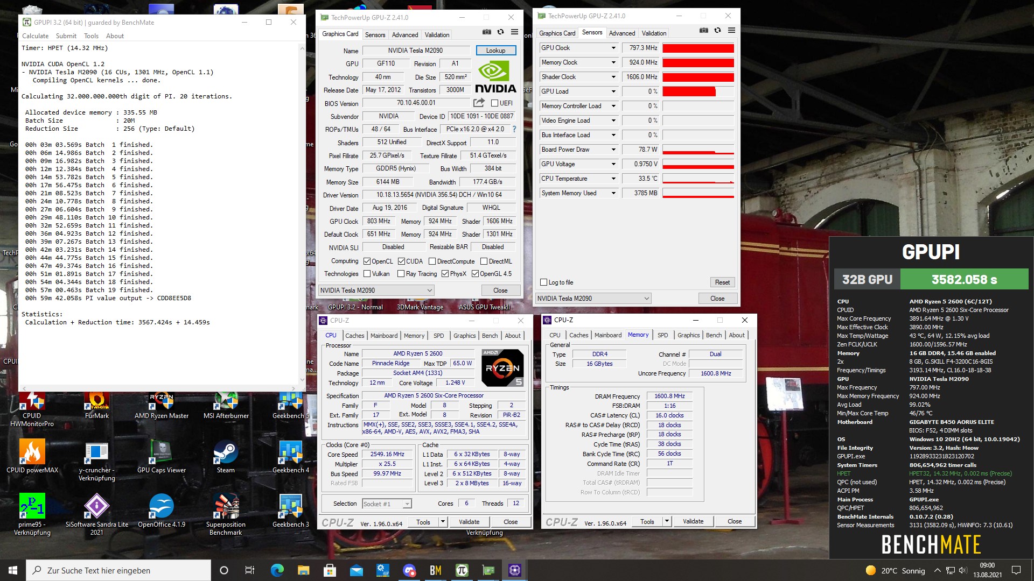Screen dimensions: 1034x581
Task: Open prime95 shortcut on desktop
Action: [32, 514]
